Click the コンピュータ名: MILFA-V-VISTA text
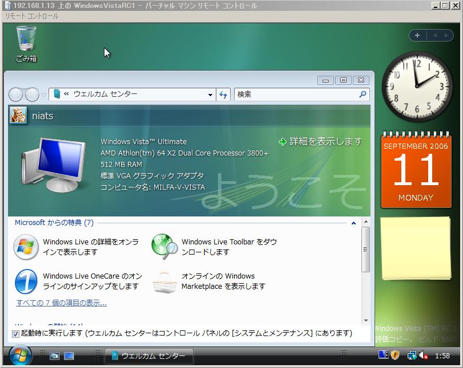 tap(152, 187)
